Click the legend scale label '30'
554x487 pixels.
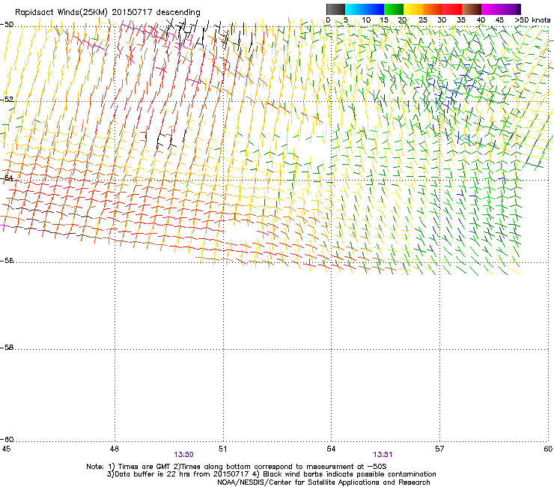(442, 20)
